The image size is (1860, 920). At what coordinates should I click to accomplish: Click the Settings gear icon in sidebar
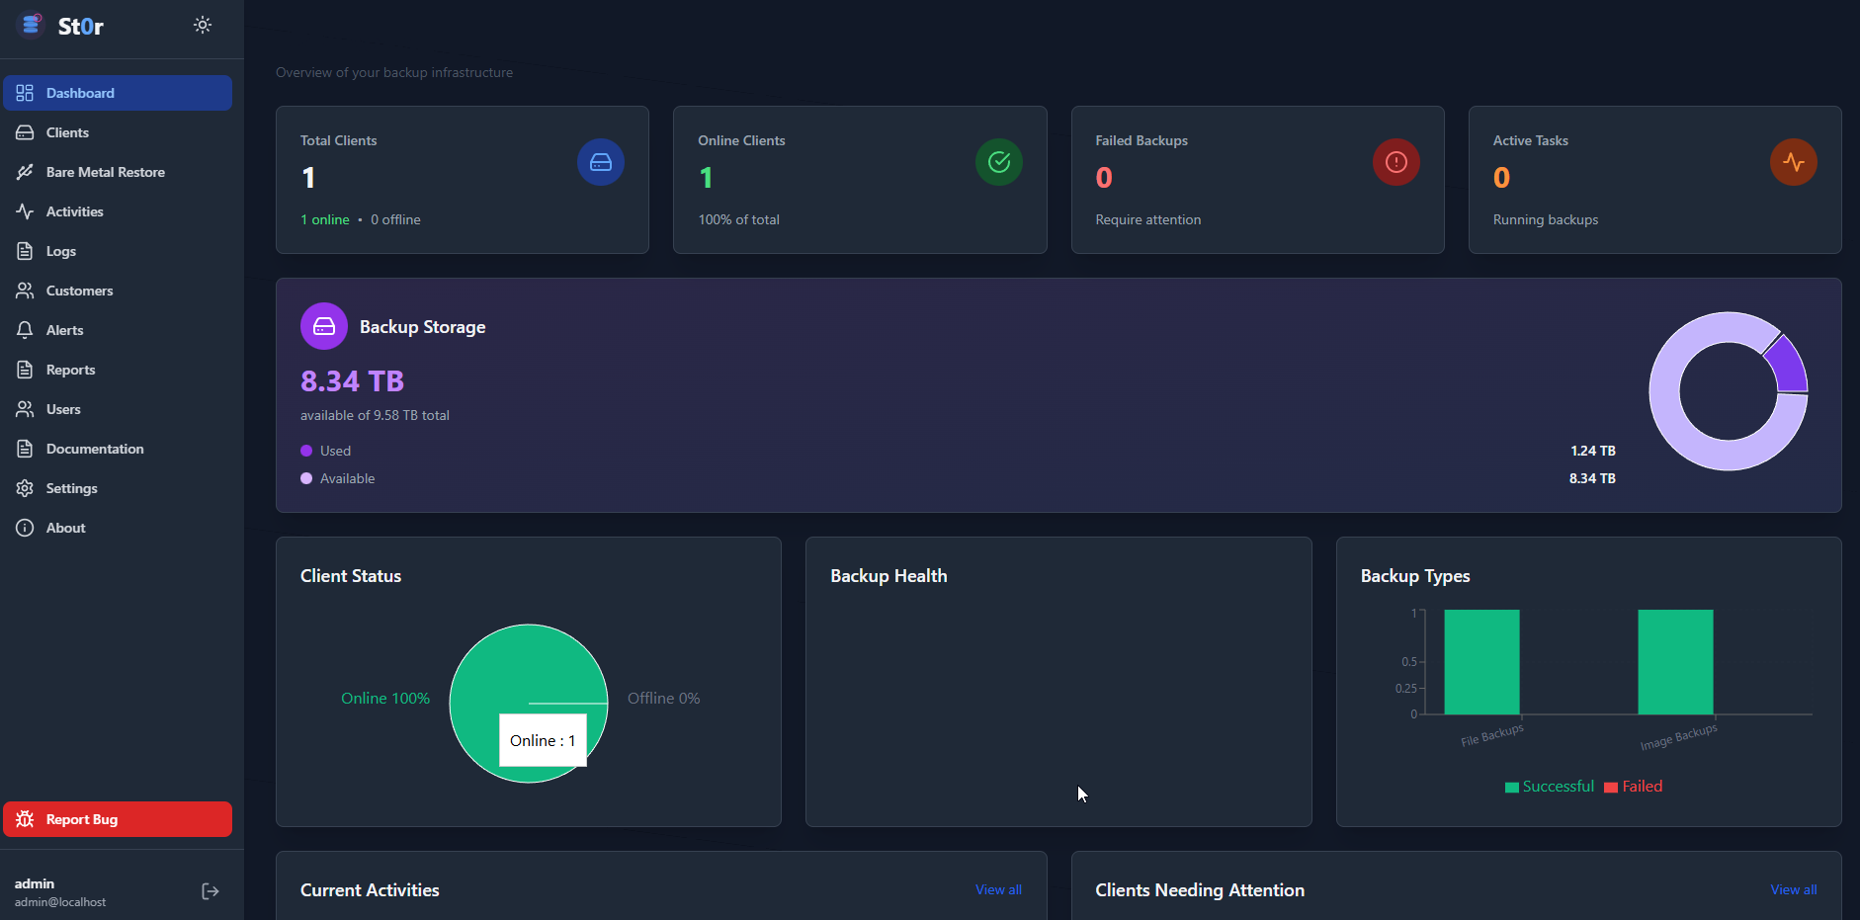tap(25, 487)
